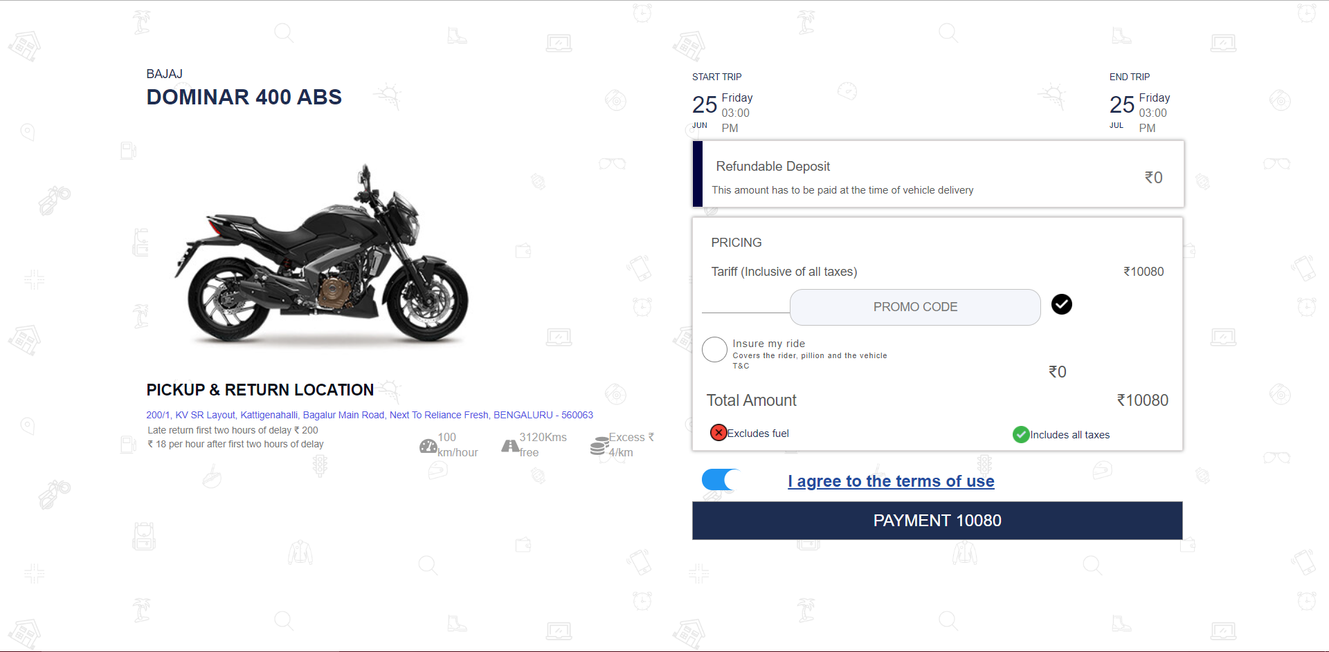Click the ₹0 insurance amount

point(1057,372)
